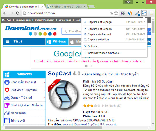Bookmark the page with star icon

click(116, 13)
